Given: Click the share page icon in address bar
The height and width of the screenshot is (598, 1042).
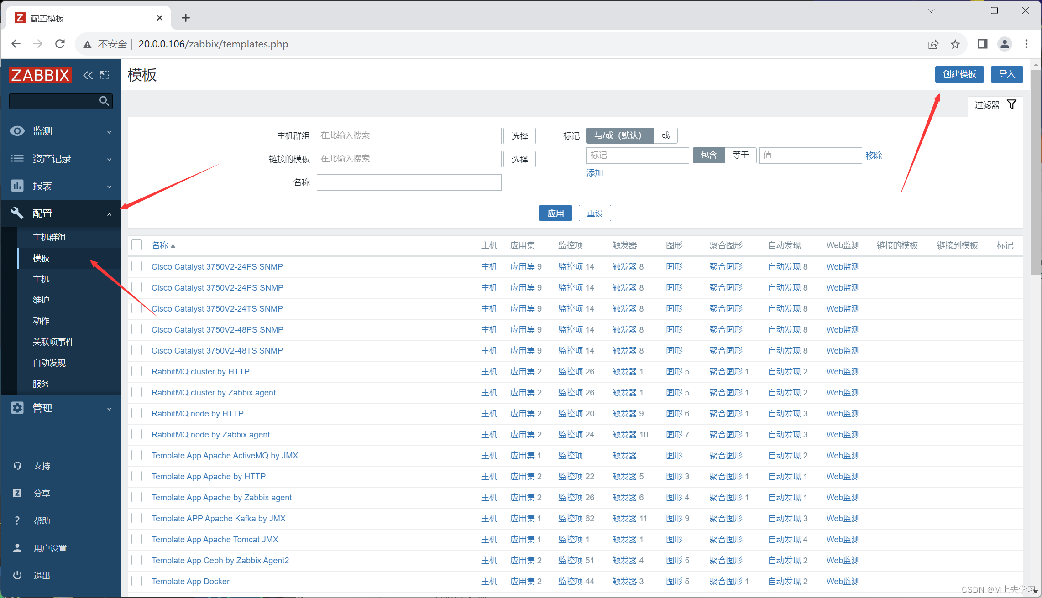Looking at the screenshot, I should coord(933,44).
